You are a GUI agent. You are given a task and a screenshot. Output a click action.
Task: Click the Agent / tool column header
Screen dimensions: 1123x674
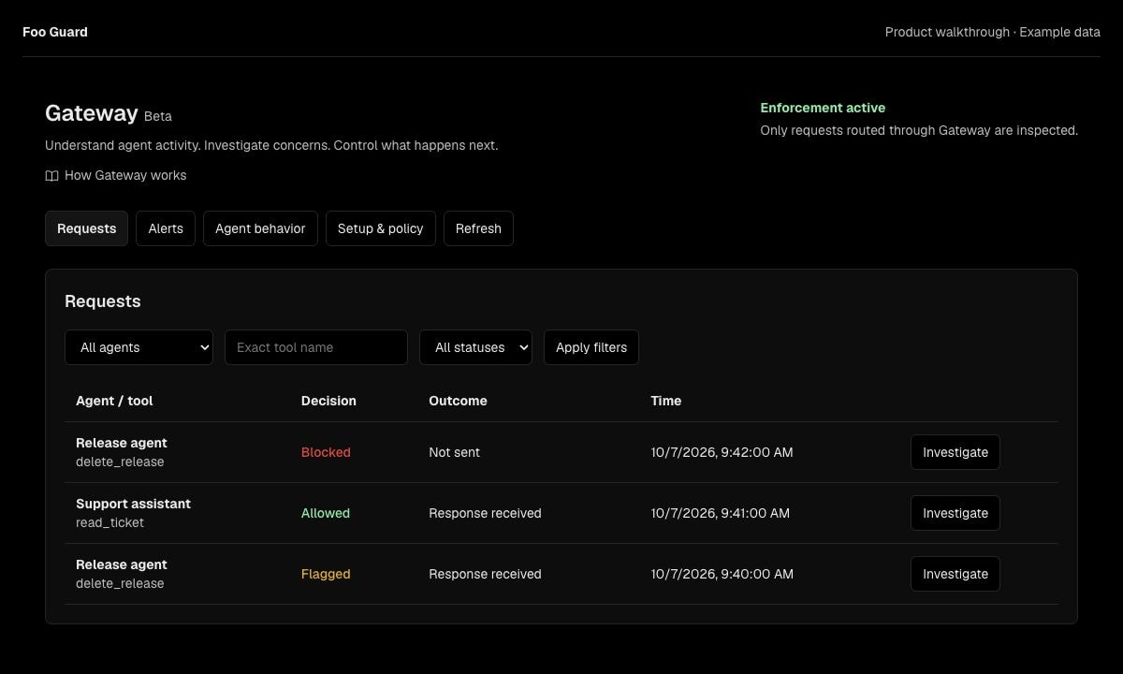114,401
